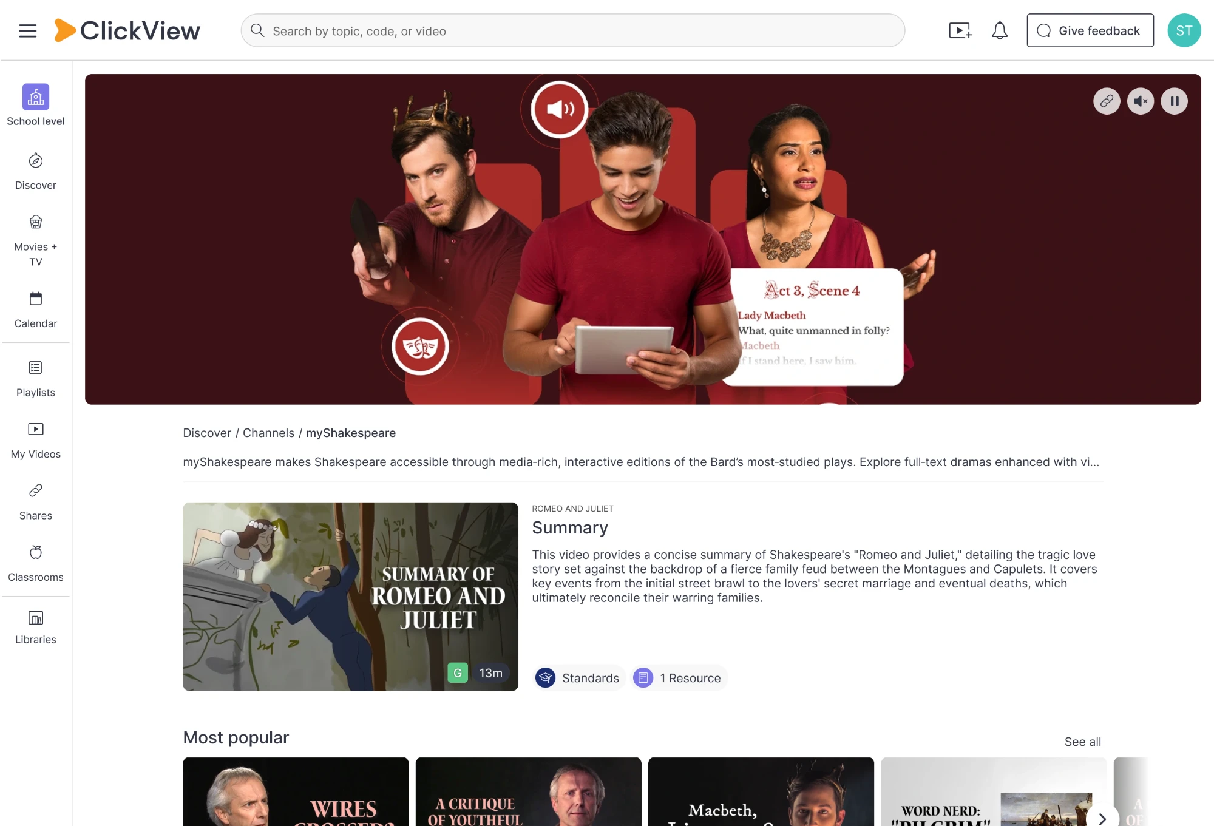This screenshot has height=826, width=1214.
Task: Advance the Most popular carousel arrow
Action: coord(1102,818)
